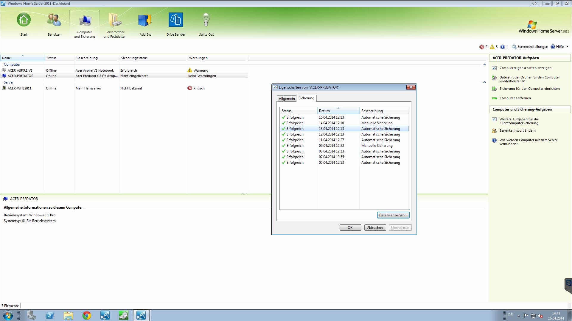
Task: Open Windows Explorer from taskbar
Action: tap(68, 315)
